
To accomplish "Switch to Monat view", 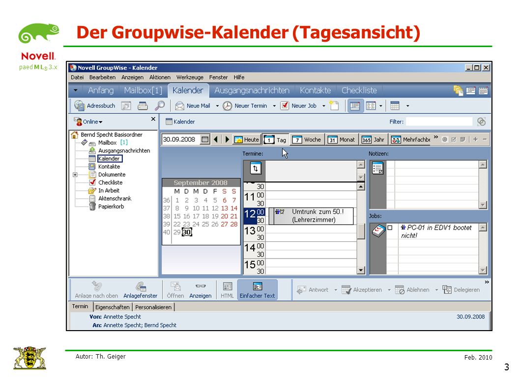I will (x=342, y=139).
